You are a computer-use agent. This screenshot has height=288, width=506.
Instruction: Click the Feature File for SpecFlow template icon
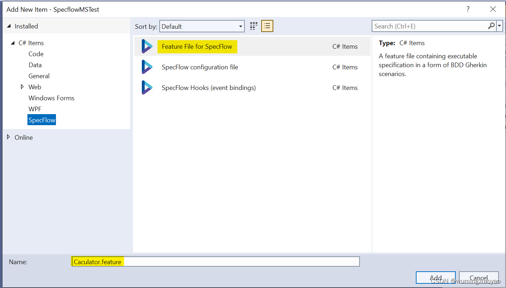coord(147,46)
